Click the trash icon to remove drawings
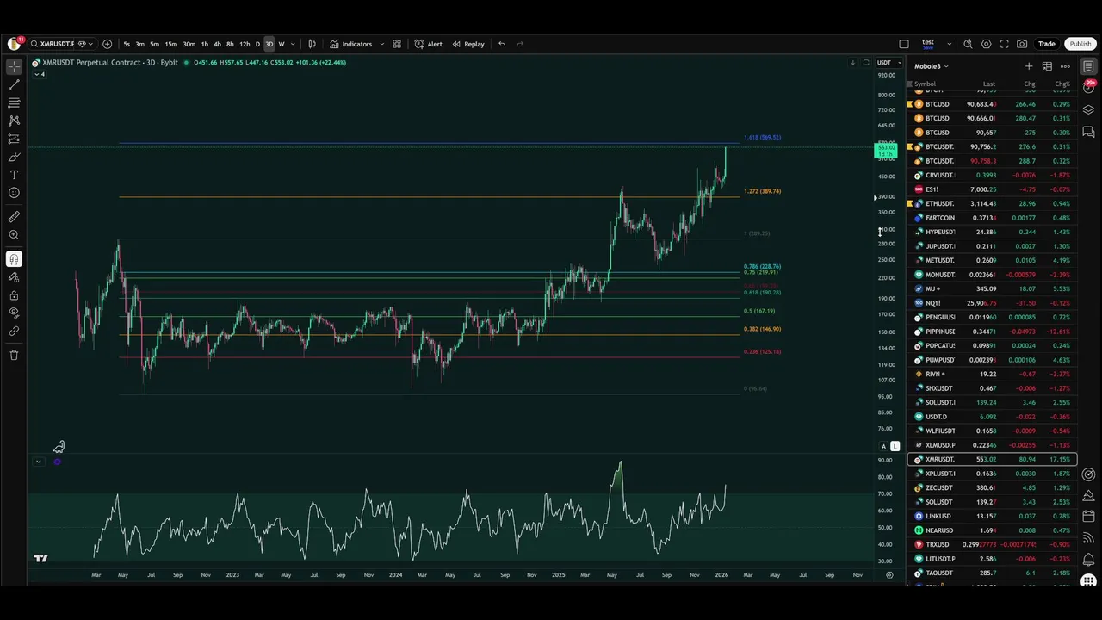The width and height of the screenshot is (1102, 620). pyautogui.click(x=14, y=355)
